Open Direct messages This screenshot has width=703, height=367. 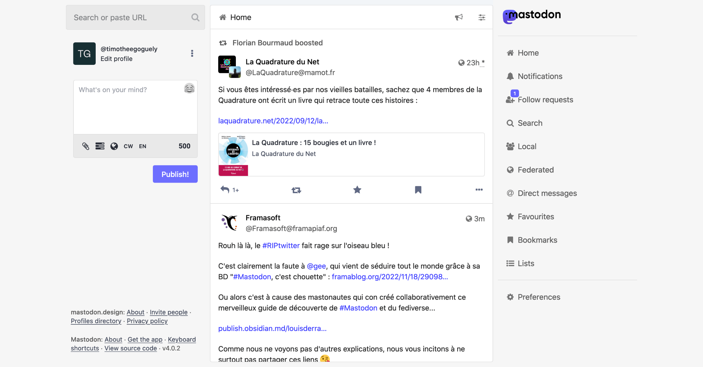pyautogui.click(x=542, y=193)
